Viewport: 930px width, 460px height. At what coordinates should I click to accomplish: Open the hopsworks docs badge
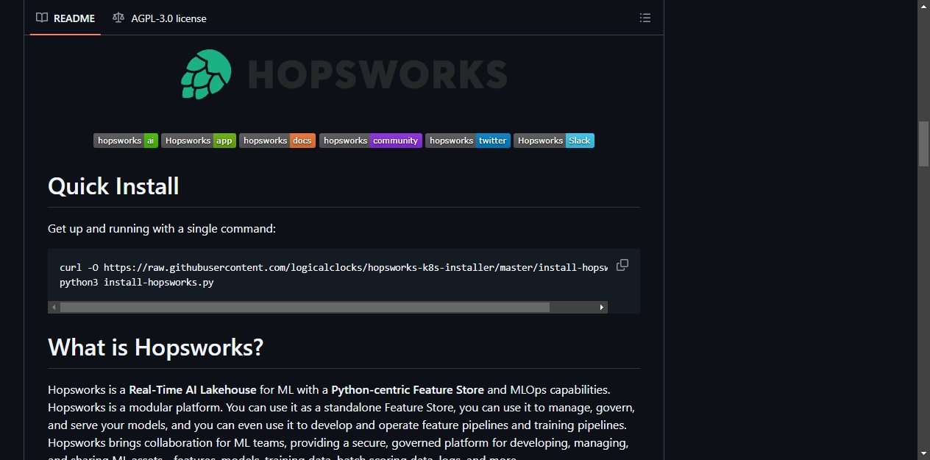pos(277,141)
